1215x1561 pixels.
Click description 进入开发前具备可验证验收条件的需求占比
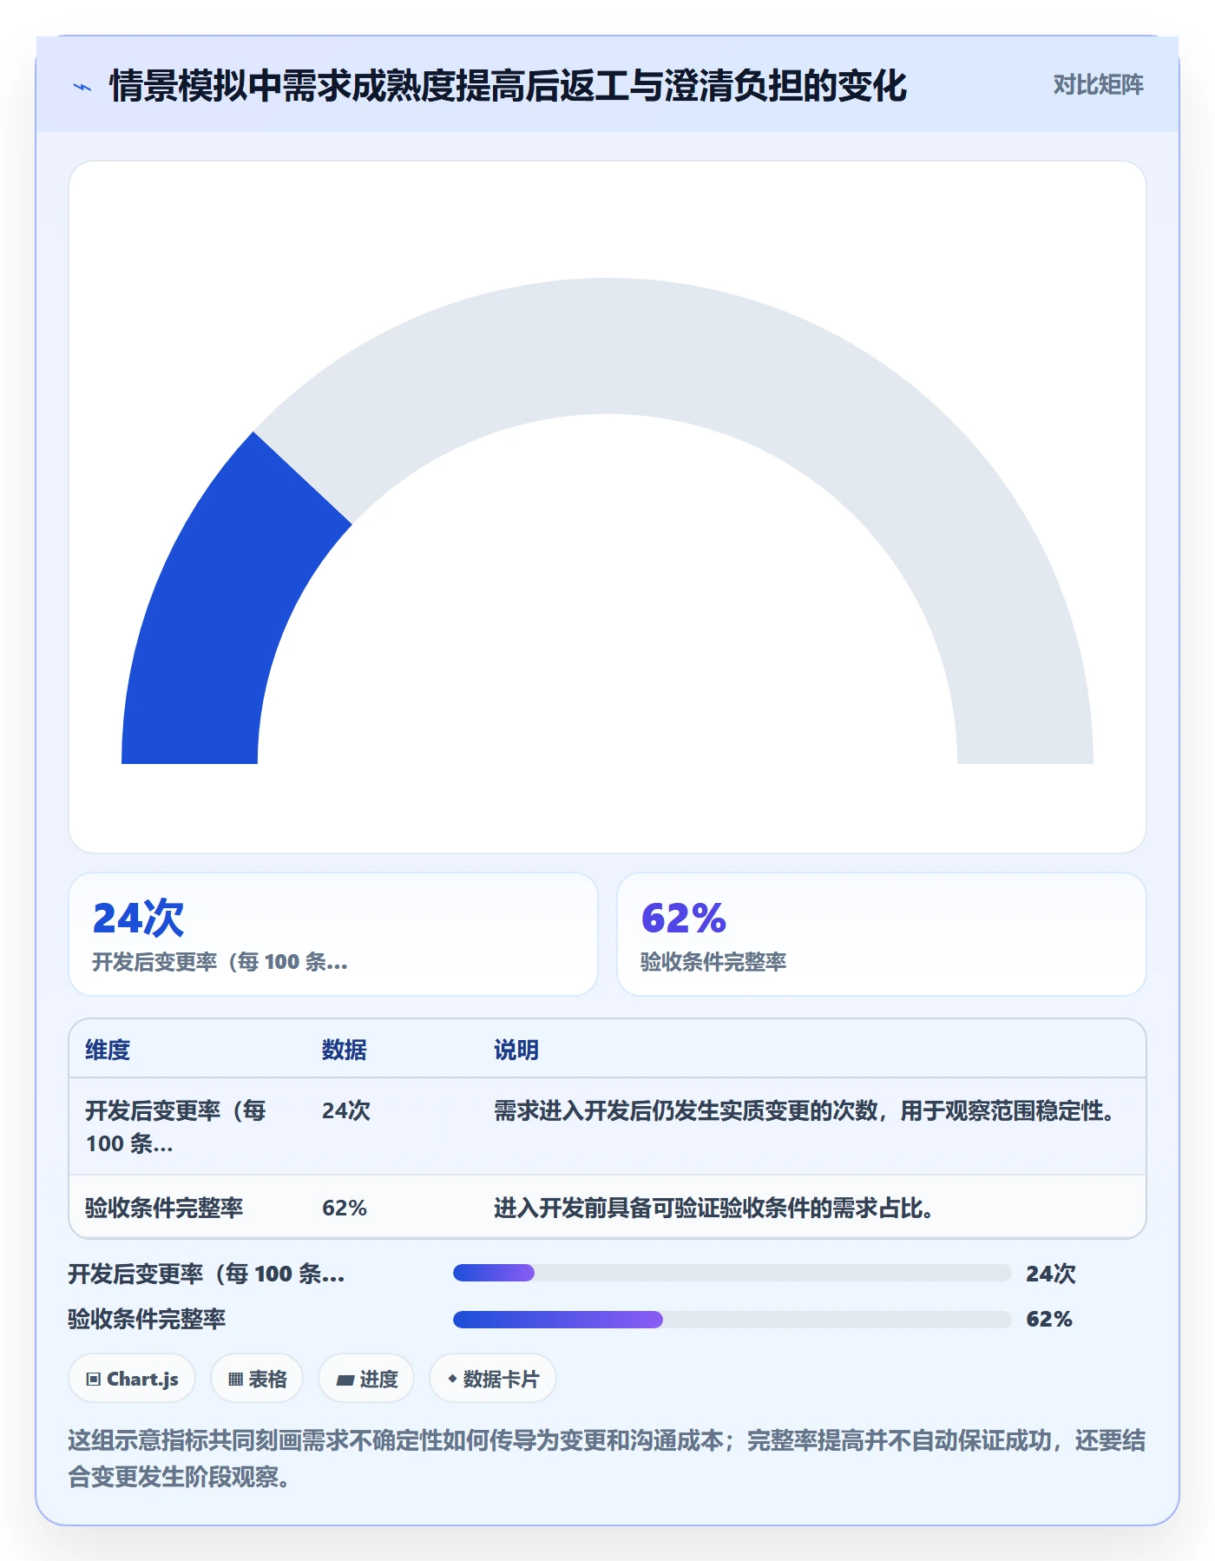tap(714, 1208)
